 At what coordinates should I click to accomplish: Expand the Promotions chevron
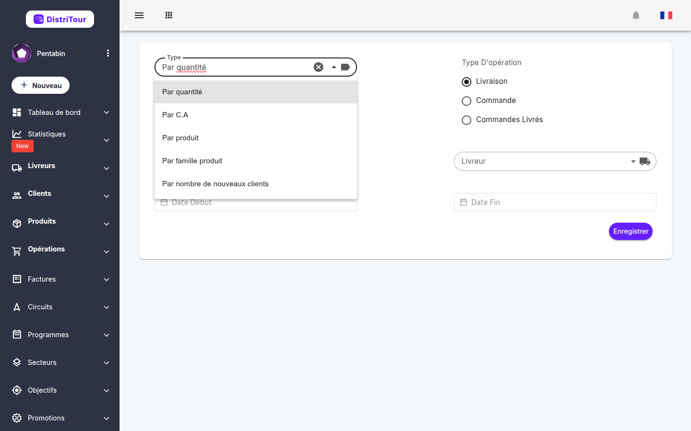click(x=107, y=419)
